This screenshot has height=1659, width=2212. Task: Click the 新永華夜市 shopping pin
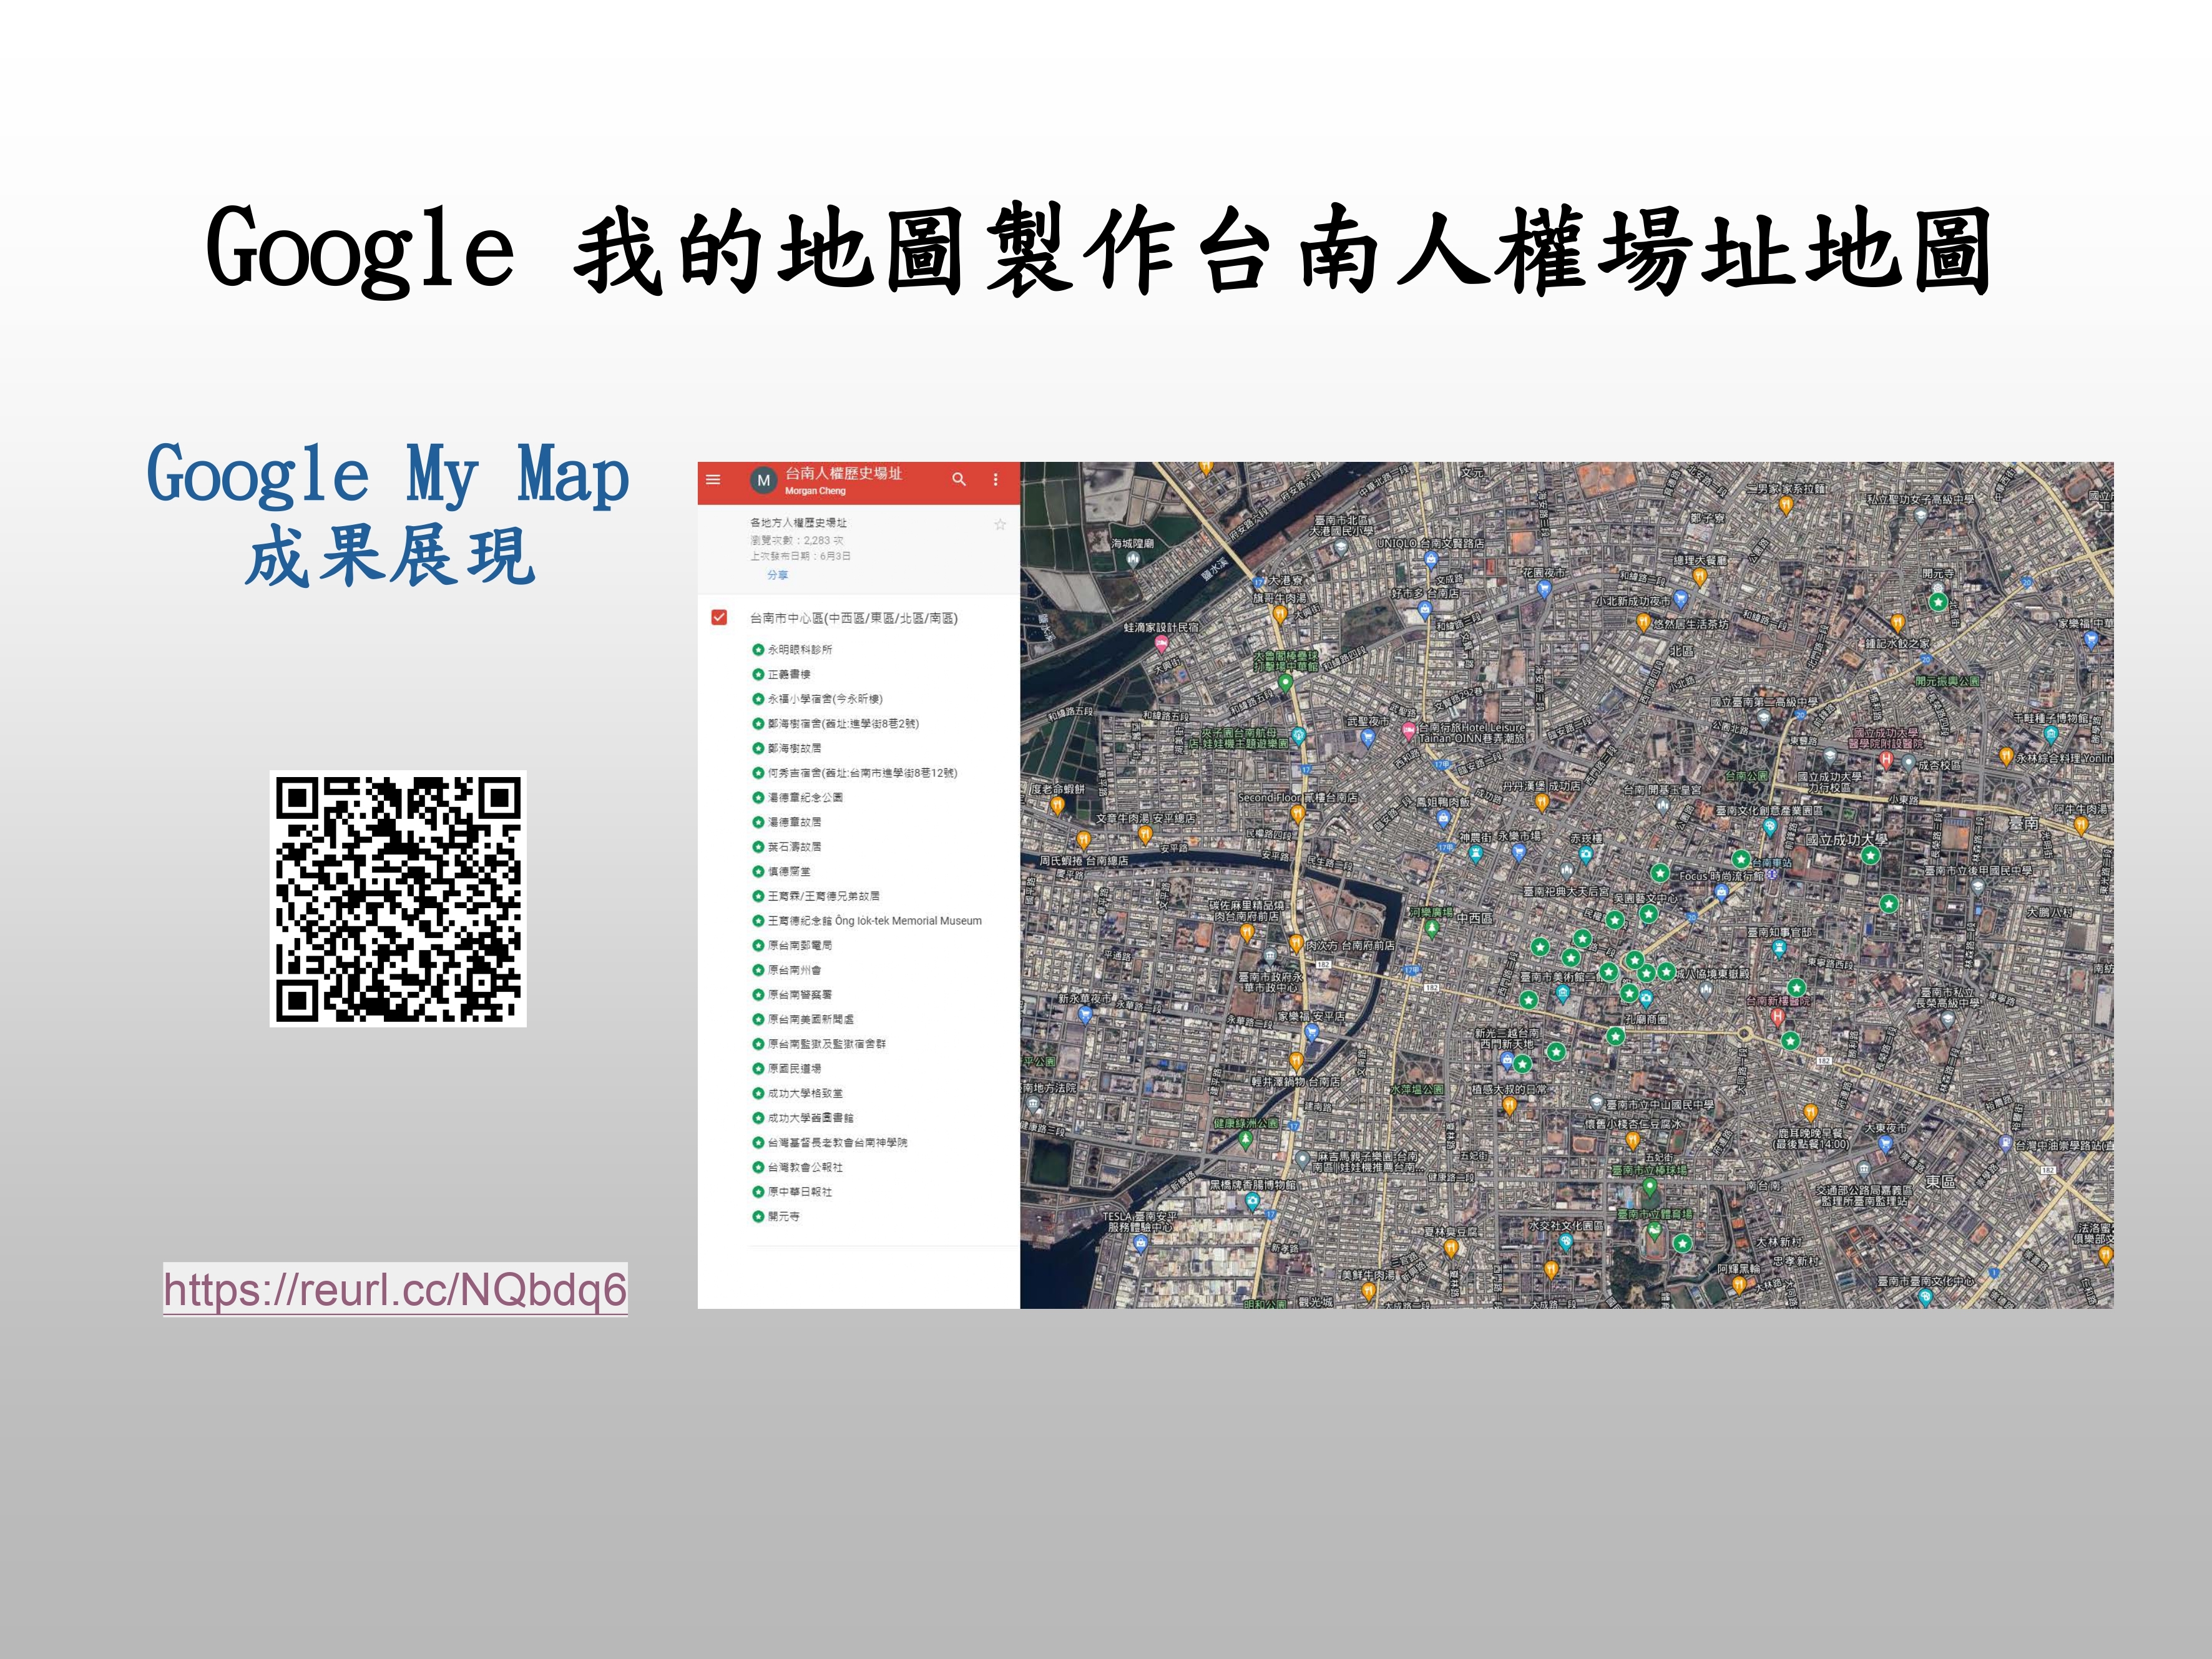tap(1085, 1014)
